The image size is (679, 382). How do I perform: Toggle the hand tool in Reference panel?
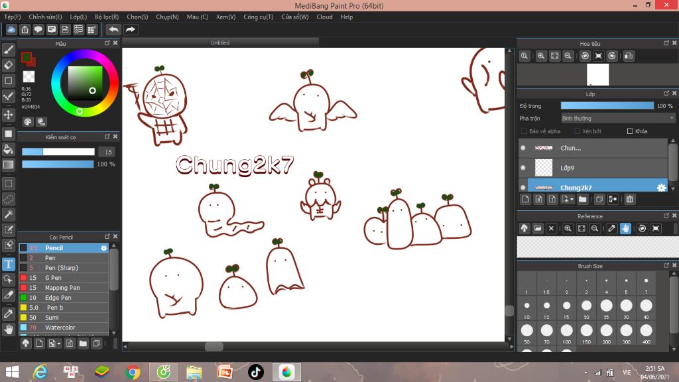[625, 228]
